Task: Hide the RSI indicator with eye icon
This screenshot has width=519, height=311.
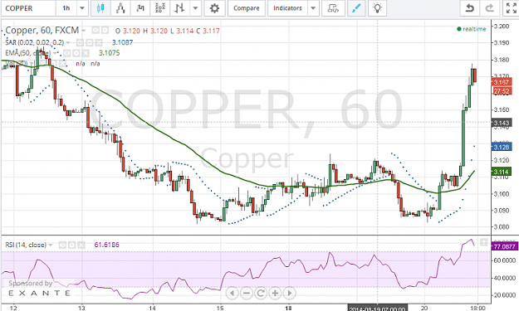Action: 62,245
